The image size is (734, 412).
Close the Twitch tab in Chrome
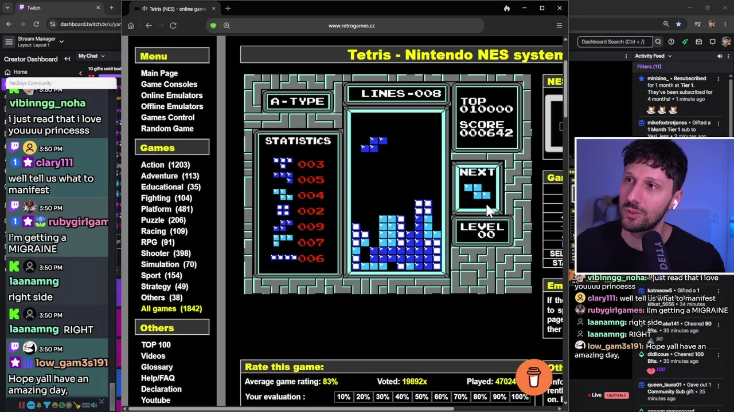97,8
